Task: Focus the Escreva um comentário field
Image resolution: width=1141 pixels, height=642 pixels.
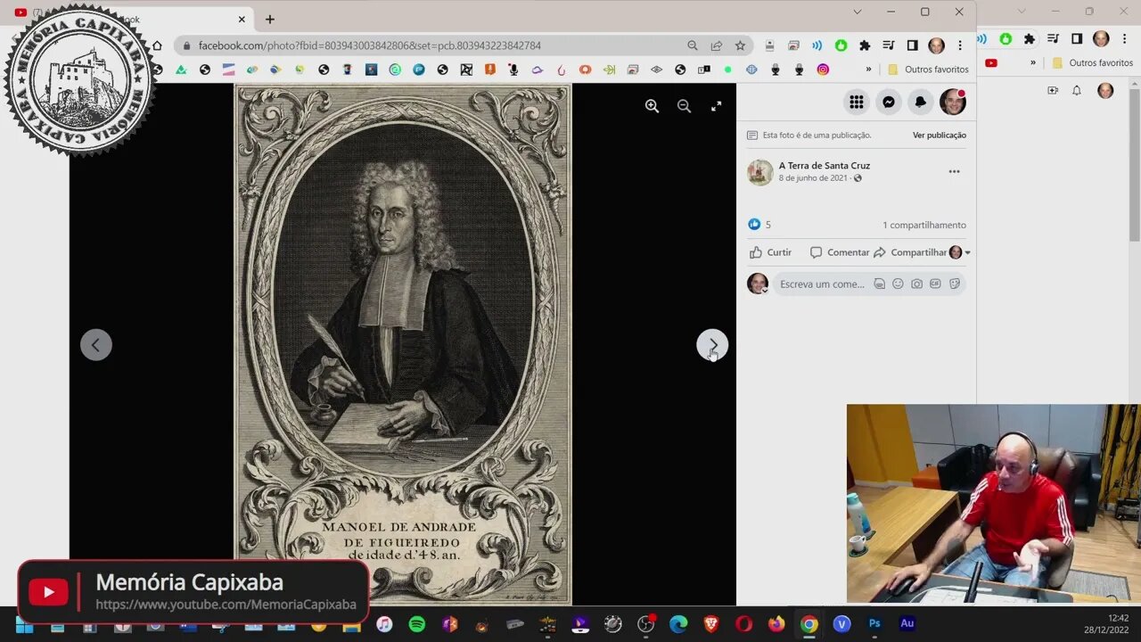Action: tap(823, 284)
